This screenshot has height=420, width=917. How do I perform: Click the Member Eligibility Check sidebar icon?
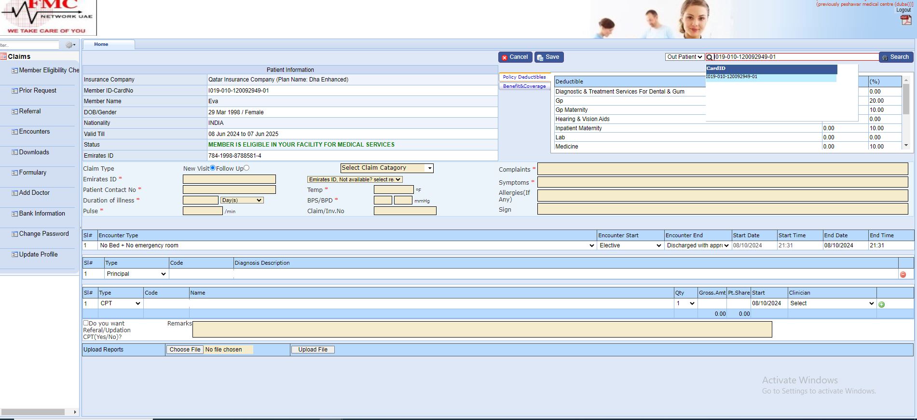coord(14,70)
